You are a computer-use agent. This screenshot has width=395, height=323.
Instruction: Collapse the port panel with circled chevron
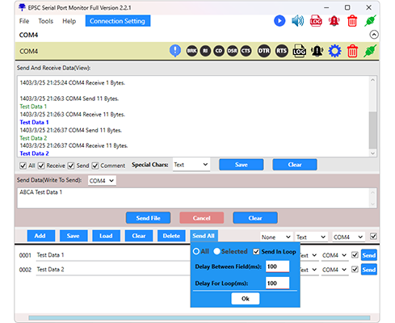[374, 35]
